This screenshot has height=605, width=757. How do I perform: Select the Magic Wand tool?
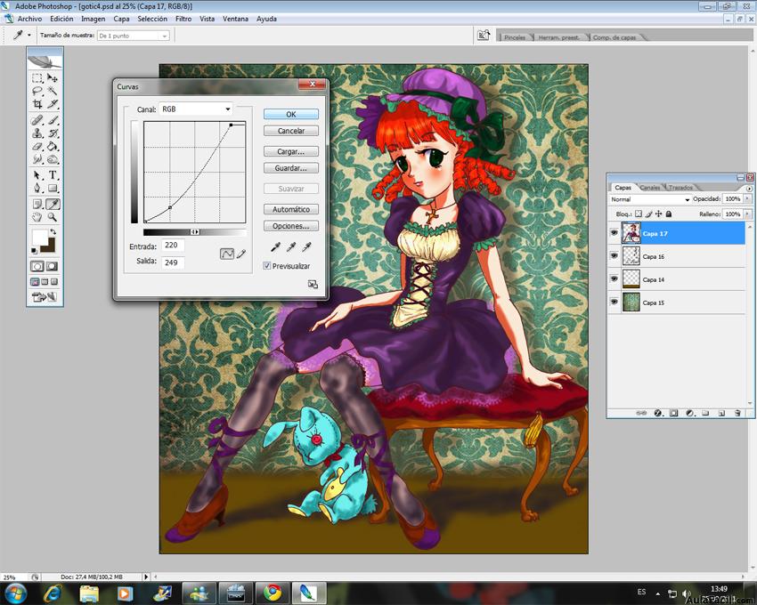point(53,91)
